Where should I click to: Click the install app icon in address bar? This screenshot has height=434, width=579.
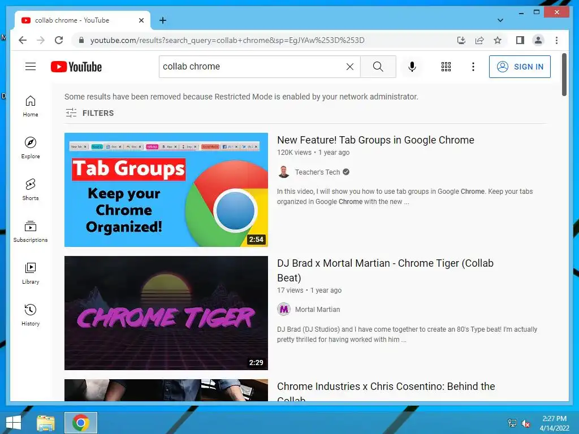coord(461,40)
